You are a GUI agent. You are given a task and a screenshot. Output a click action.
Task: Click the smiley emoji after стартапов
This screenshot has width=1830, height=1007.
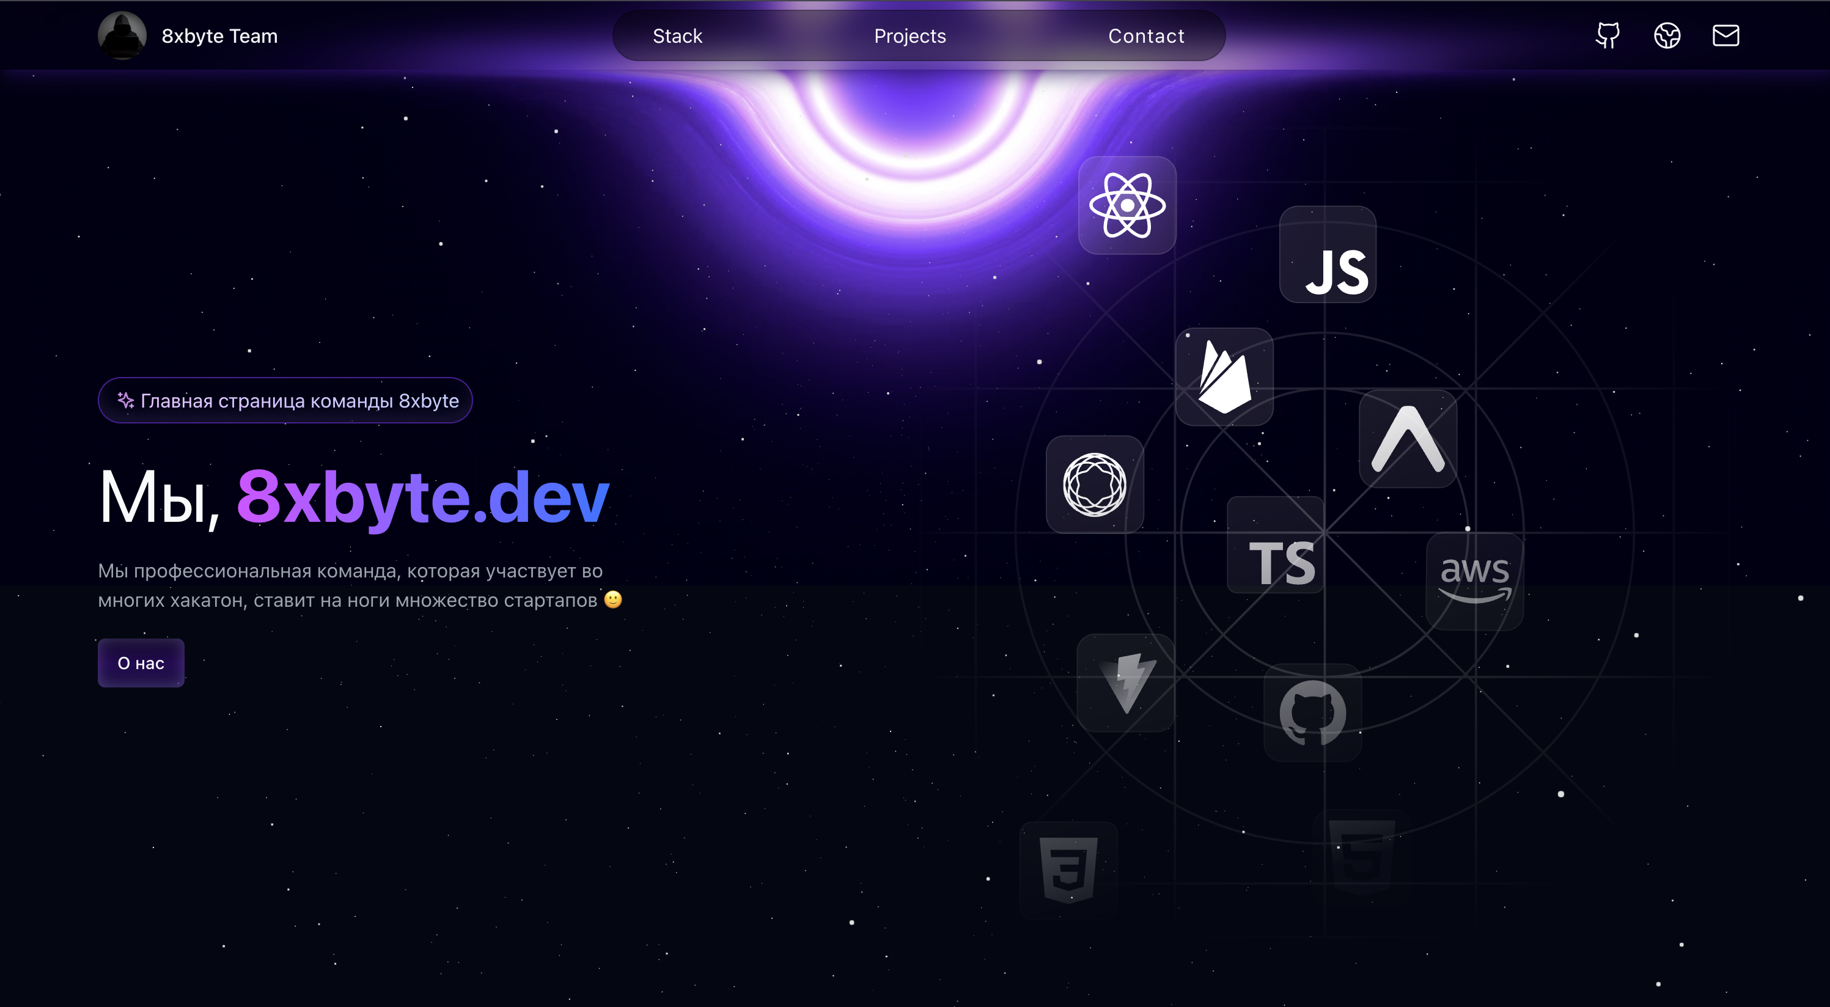pos(613,600)
